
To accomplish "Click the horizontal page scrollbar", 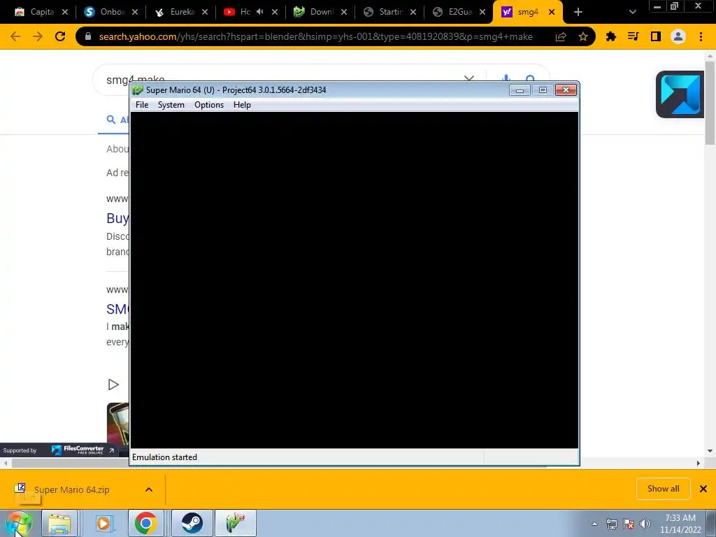I will pyautogui.click(x=279, y=463).
